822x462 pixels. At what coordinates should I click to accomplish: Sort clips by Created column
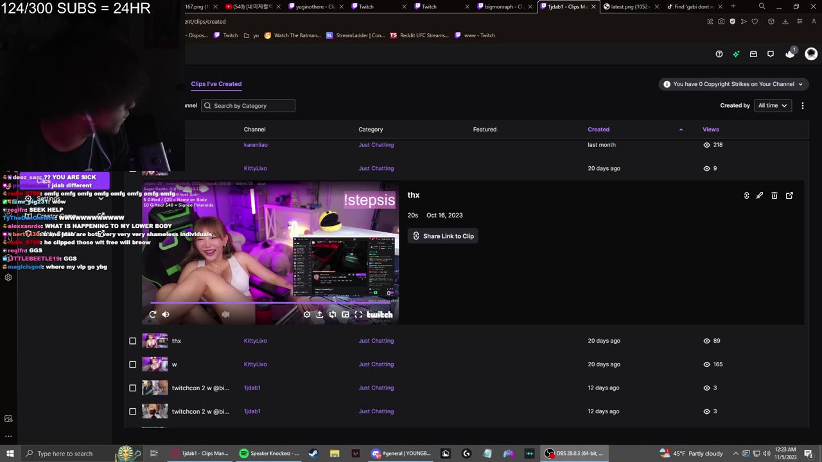click(599, 129)
